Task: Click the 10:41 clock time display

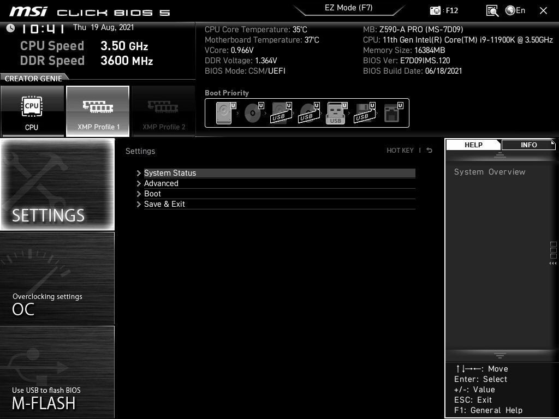Action: (43, 28)
